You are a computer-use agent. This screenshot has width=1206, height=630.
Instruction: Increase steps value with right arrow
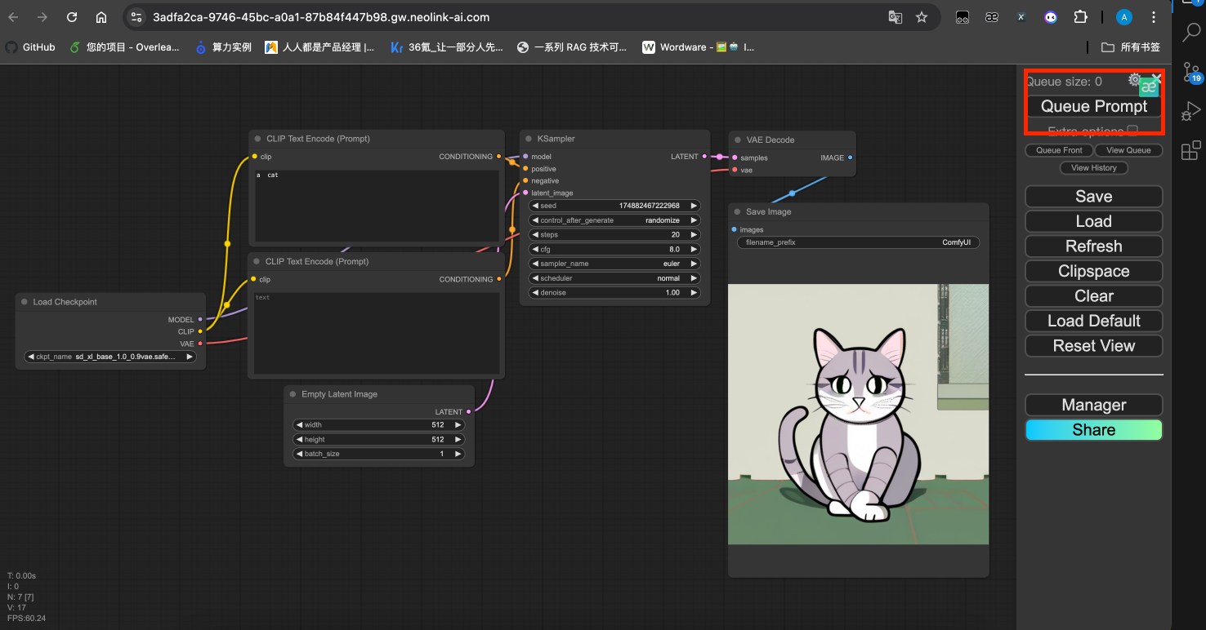[x=694, y=235]
